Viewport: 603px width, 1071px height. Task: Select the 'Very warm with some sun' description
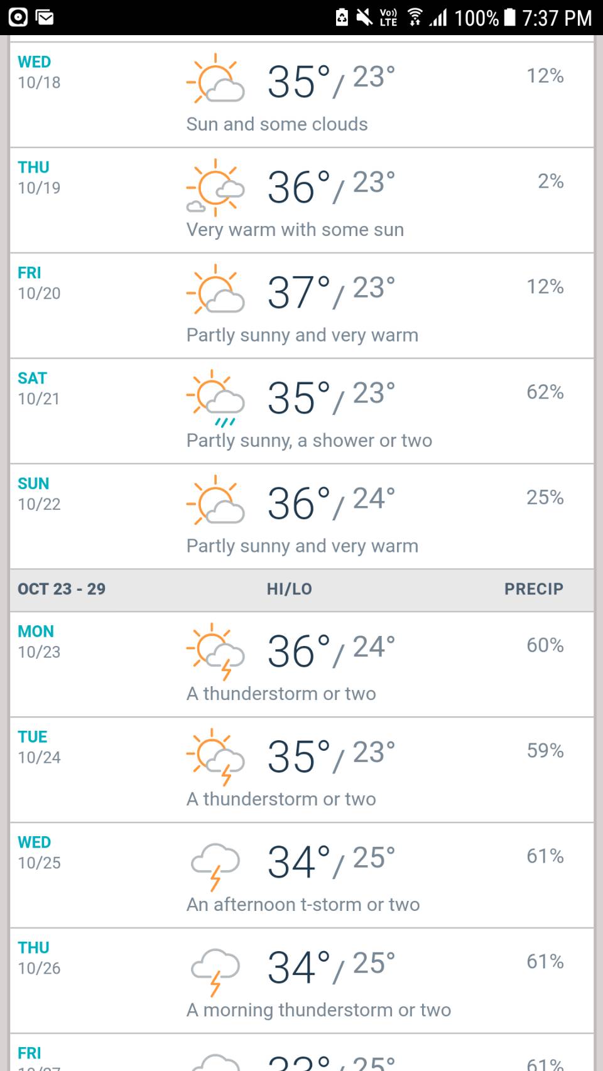(x=295, y=230)
